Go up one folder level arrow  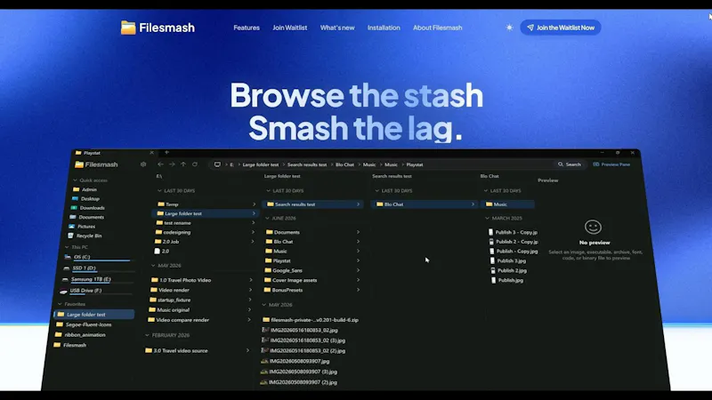tap(183, 164)
